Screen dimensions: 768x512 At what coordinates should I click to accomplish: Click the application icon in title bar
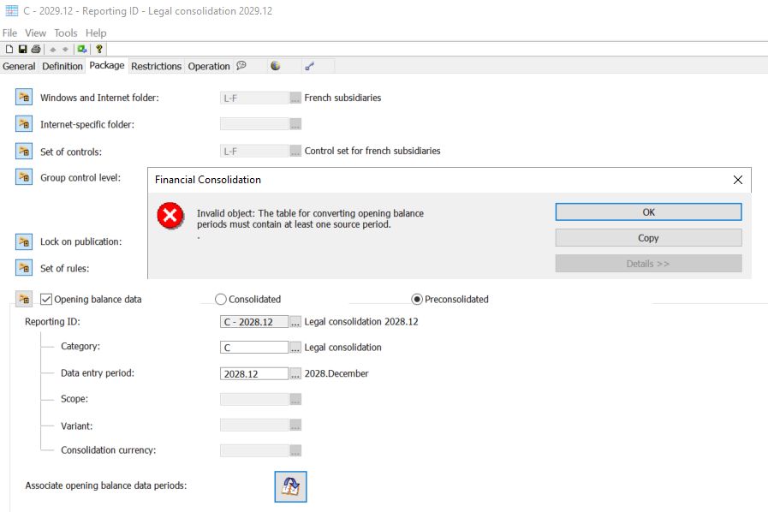[12, 11]
